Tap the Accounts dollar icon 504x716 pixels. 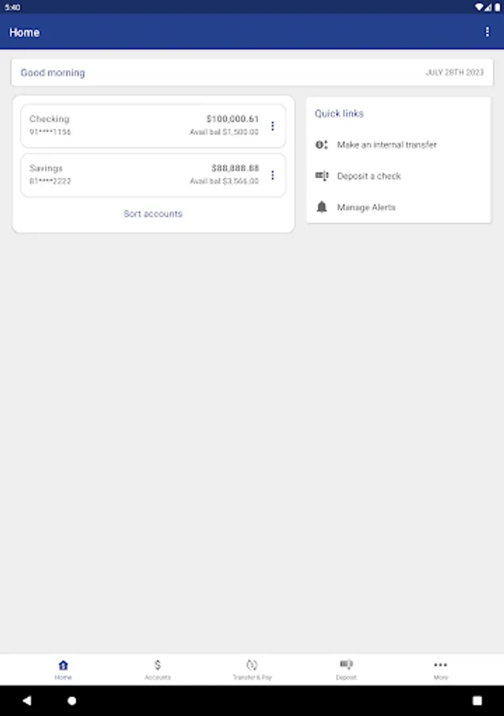pos(158,665)
